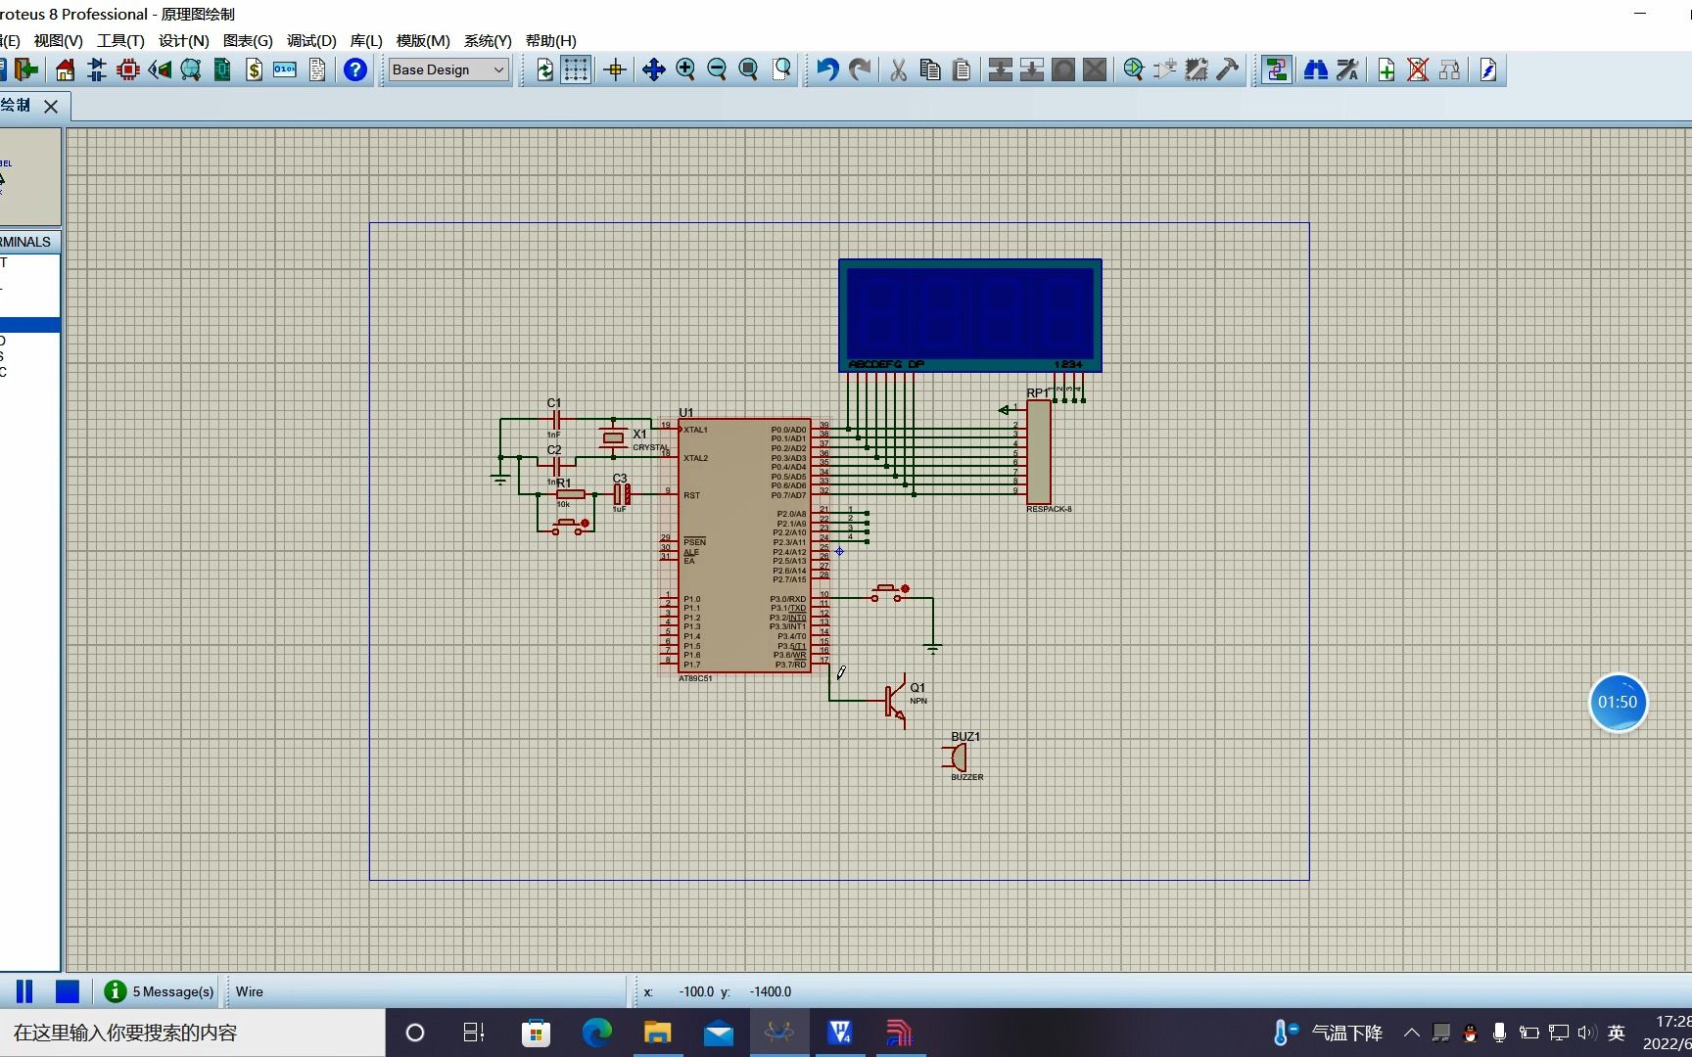This screenshot has height=1057, width=1692.
Task: Open the PCB Layout chip icon
Action: 128,69
